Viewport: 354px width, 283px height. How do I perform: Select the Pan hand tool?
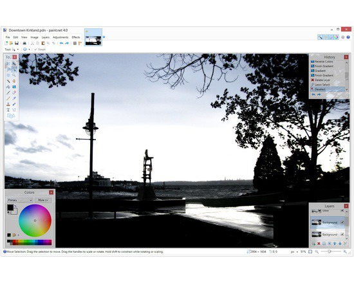(14, 81)
